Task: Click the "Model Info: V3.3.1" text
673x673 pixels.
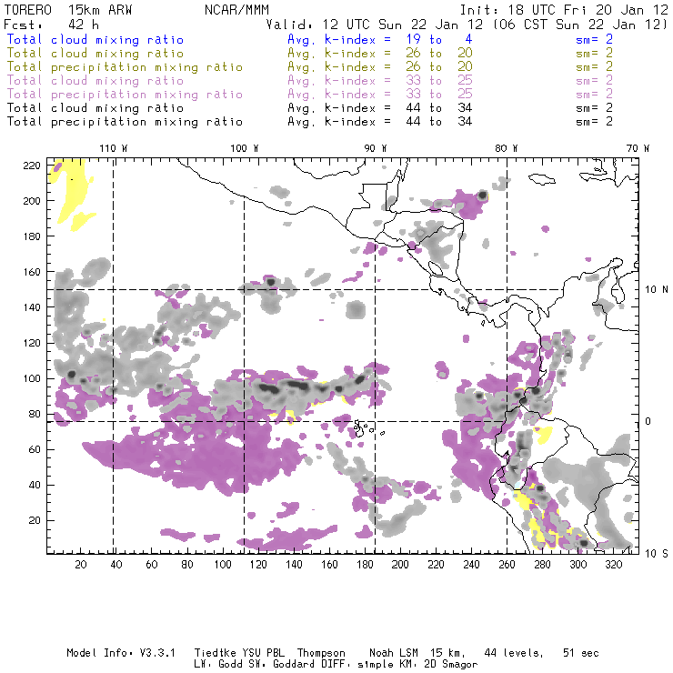Action: pyautogui.click(x=121, y=653)
